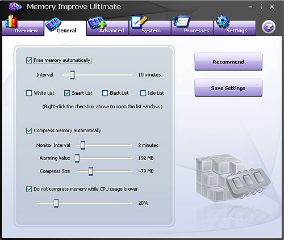Click the '20%' CPU usage value

[x=143, y=203]
